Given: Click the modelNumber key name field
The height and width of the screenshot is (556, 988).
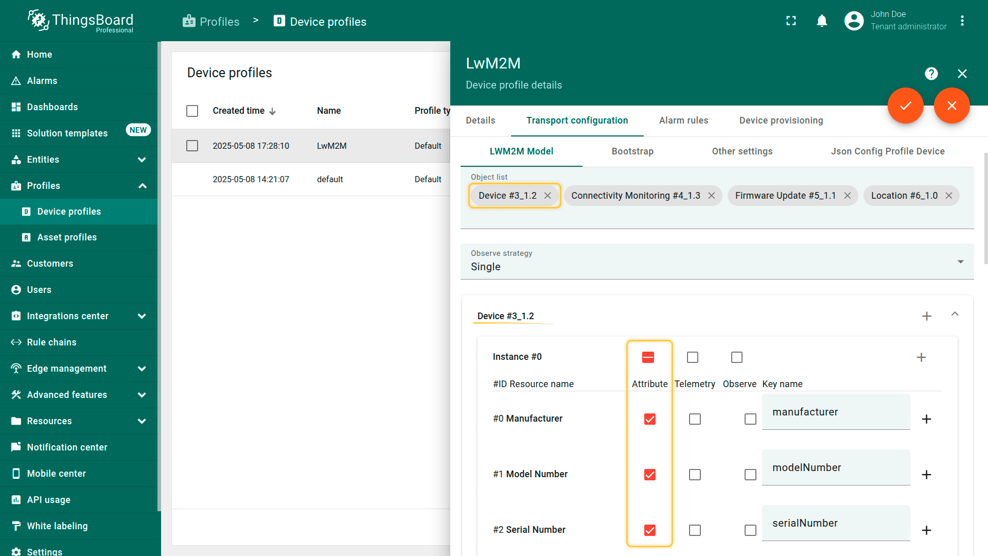Looking at the screenshot, I should tap(835, 467).
